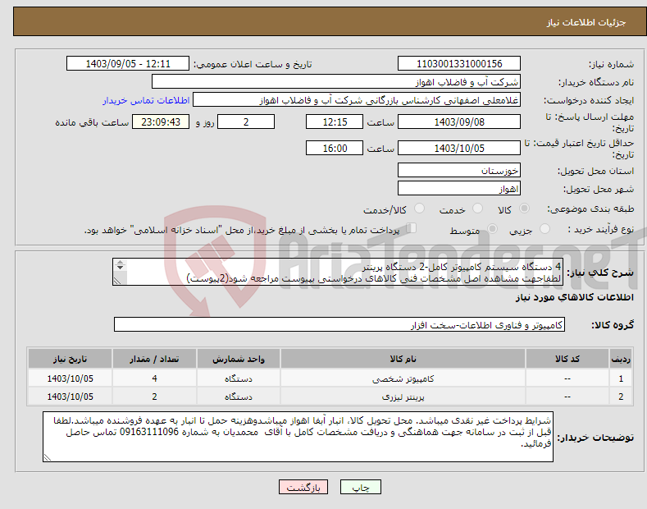Click the تاریخ نیاز column header
Image resolution: width=647 pixels, height=509 pixels.
71,359
